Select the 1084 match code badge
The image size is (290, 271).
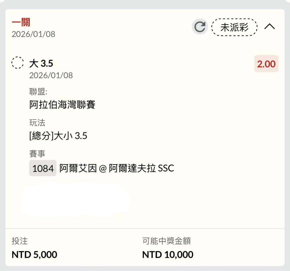[x=43, y=168]
